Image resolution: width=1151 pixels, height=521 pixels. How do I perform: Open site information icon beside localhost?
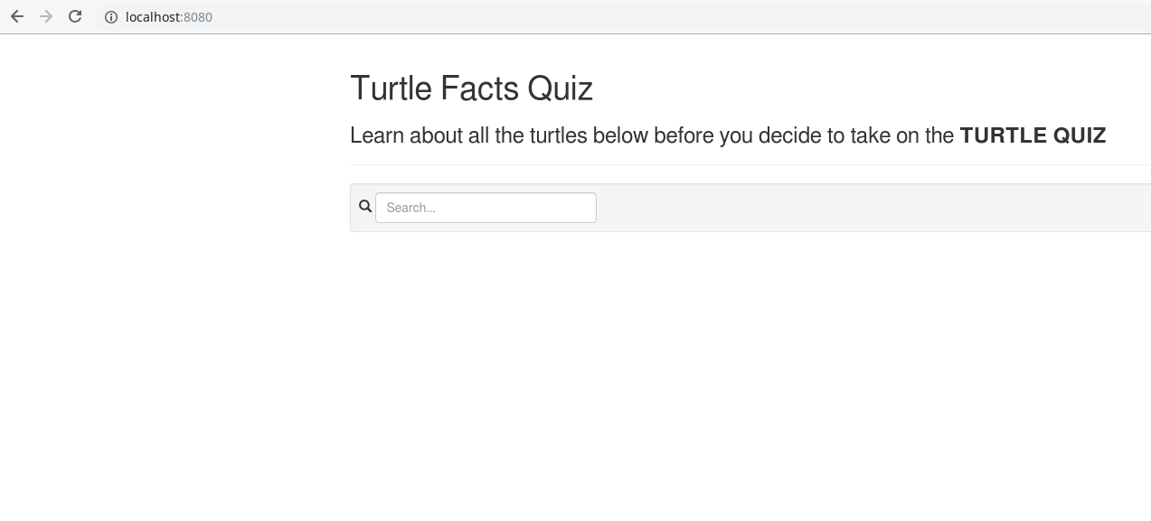(111, 17)
